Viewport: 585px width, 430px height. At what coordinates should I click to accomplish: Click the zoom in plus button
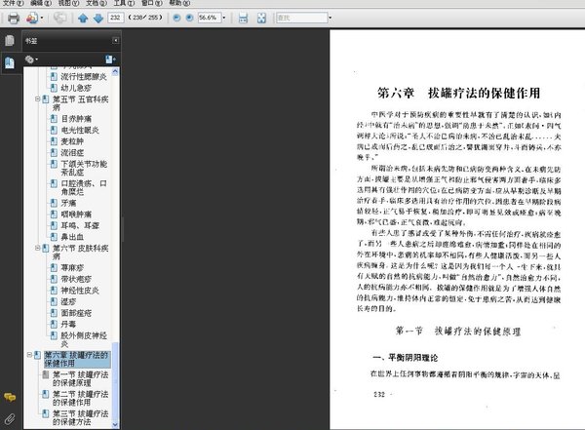coord(190,18)
